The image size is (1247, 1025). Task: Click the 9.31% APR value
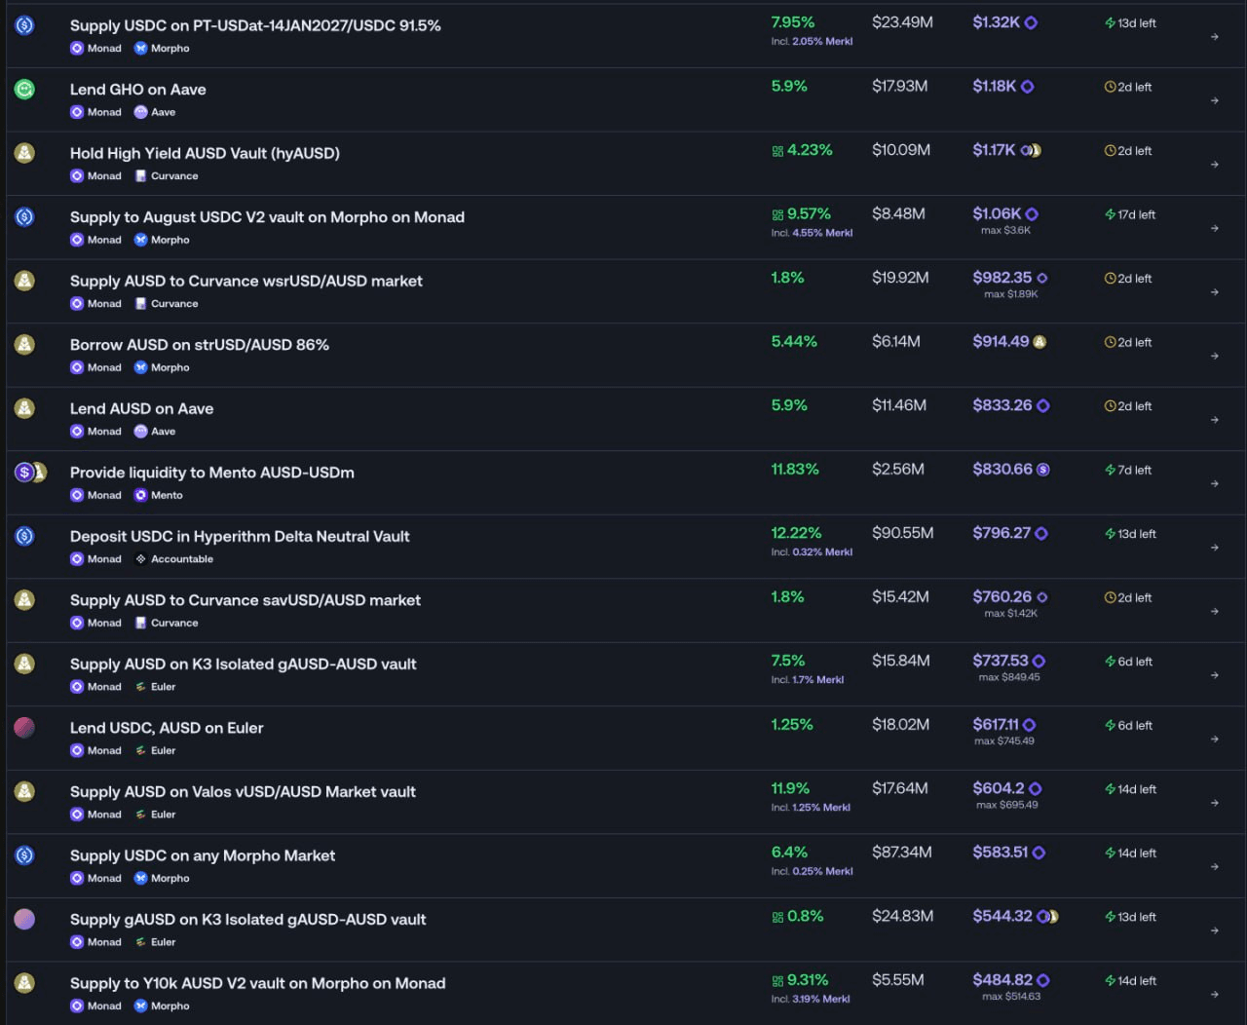tap(808, 980)
